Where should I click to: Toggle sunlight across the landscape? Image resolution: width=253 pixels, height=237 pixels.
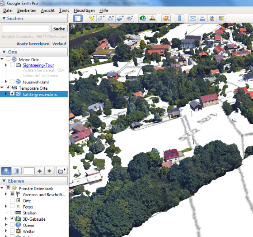click(153, 18)
